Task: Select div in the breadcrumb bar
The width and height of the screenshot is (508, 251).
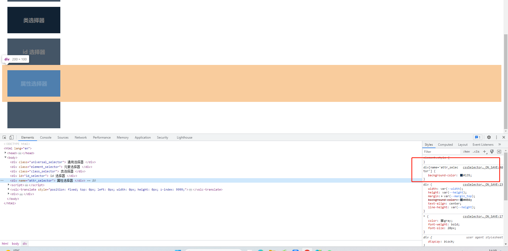Action: [x=25, y=244]
